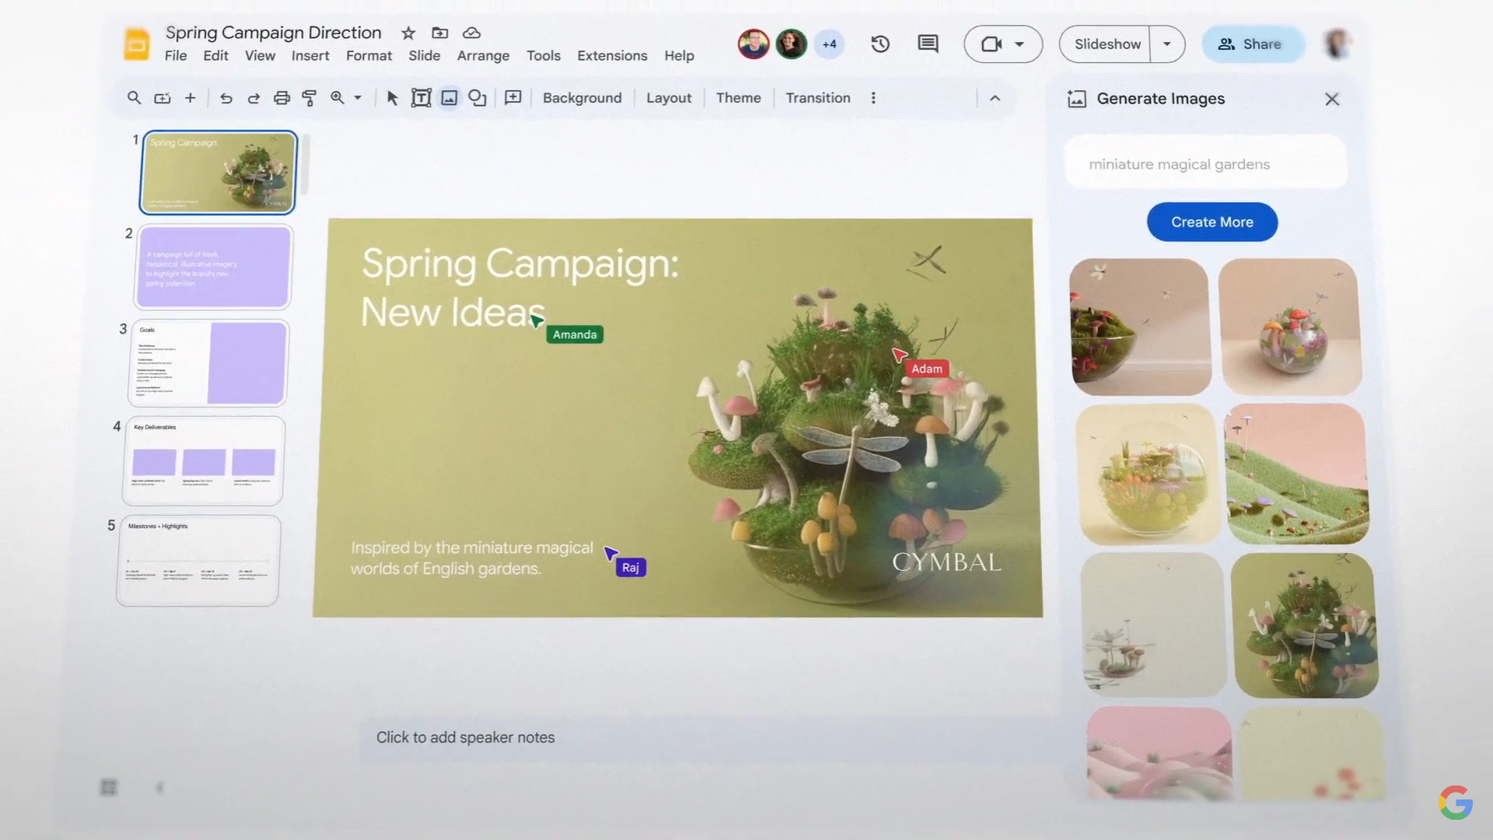Add a new slide with plus icon
This screenshot has height=840, width=1493.
[190, 98]
